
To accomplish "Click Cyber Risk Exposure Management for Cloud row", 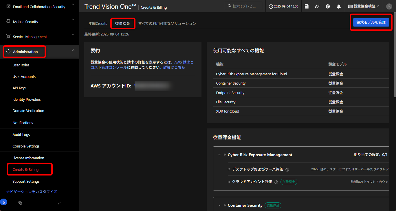I will pos(301,74).
